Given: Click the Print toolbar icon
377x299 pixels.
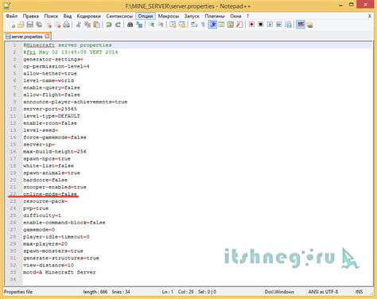Looking at the screenshot, I should pyautogui.click(x=66, y=25).
